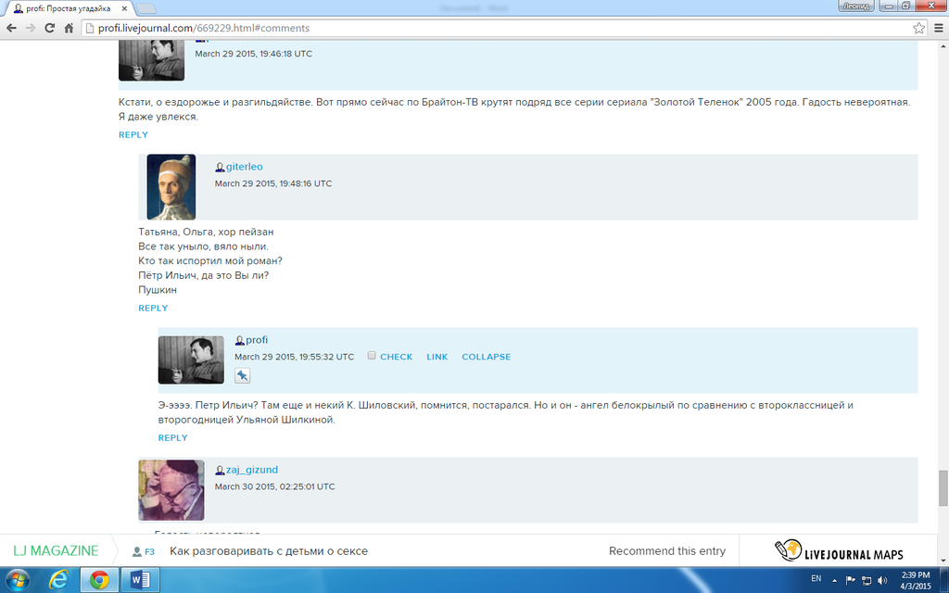Click timestamp March 29 2015, 19:46:18 UTC
Image resolution: width=949 pixels, height=593 pixels.
click(x=254, y=54)
